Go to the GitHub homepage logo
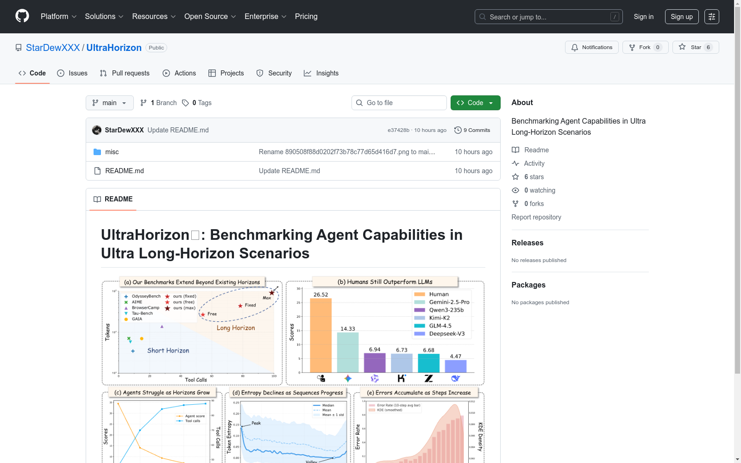Screen dimensions: 741x463 22,16
